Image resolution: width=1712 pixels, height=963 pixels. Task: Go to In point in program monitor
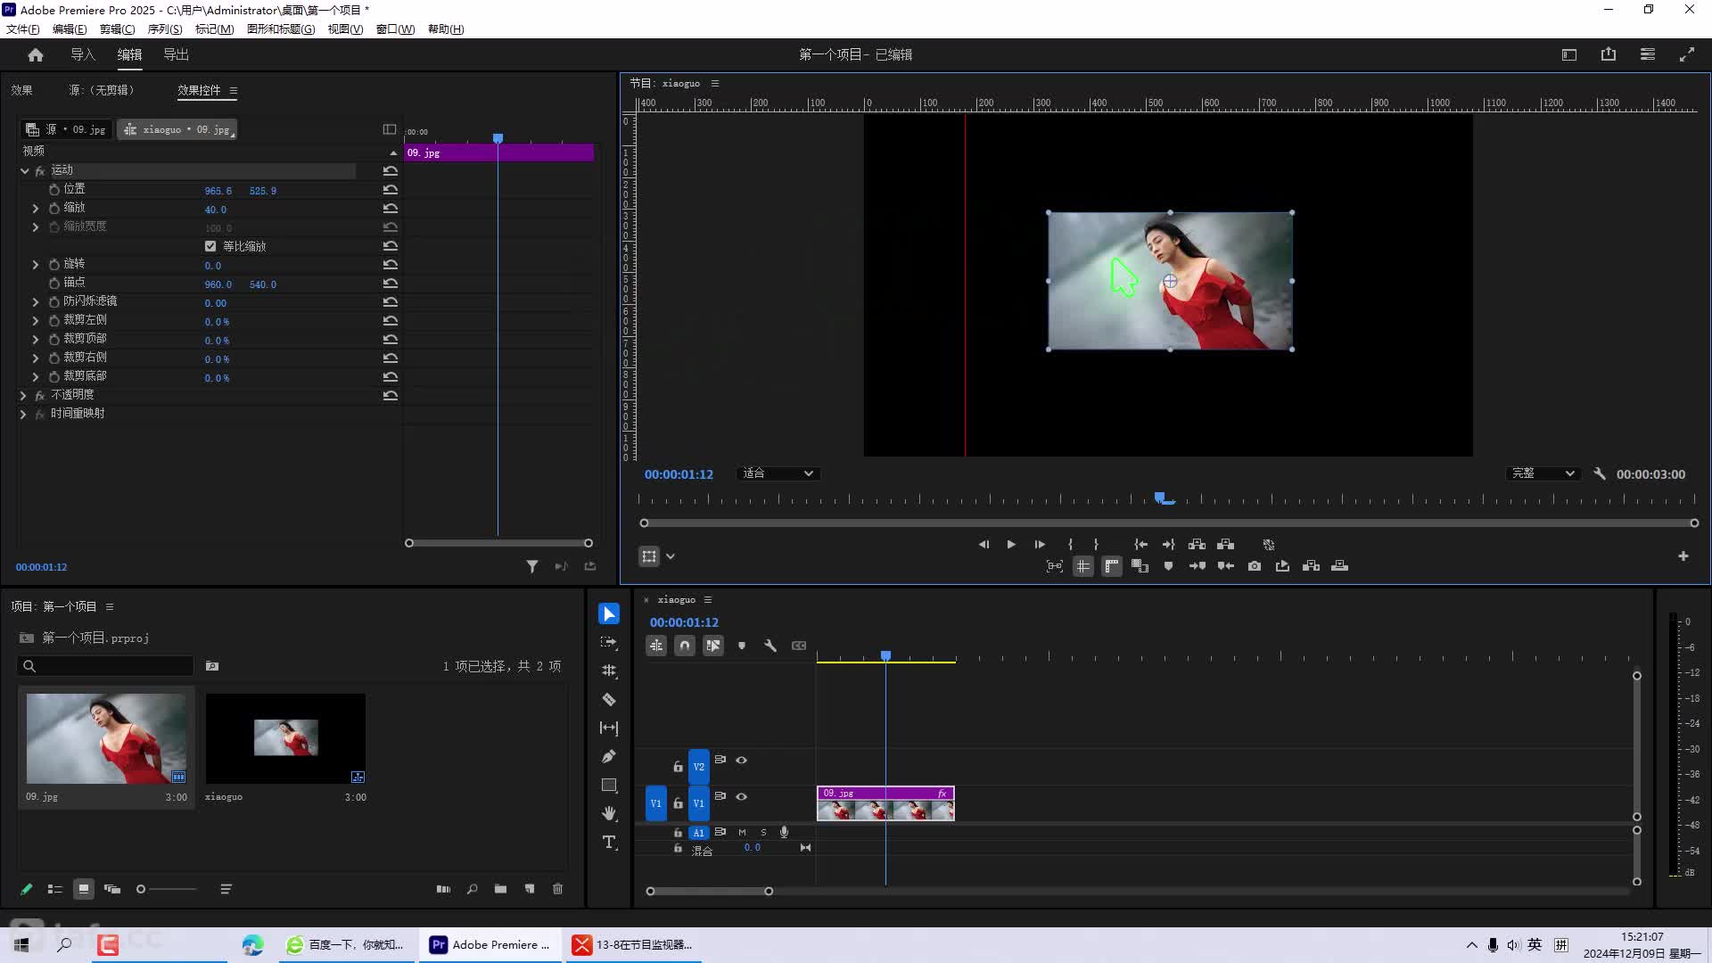coord(1140,545)
